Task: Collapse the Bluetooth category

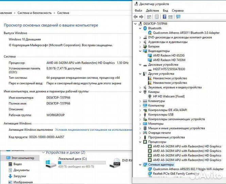Action: pyautogui.click(x=140, y=28)
